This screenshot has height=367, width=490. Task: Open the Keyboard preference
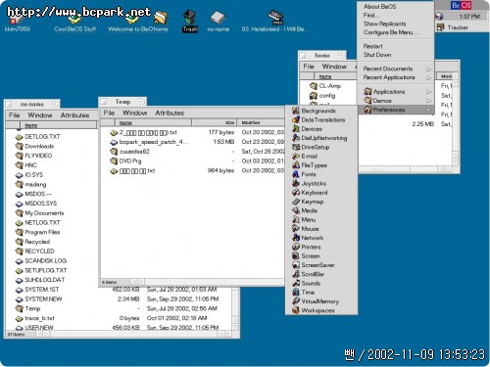pyautogui.click(x=321, y=193)
